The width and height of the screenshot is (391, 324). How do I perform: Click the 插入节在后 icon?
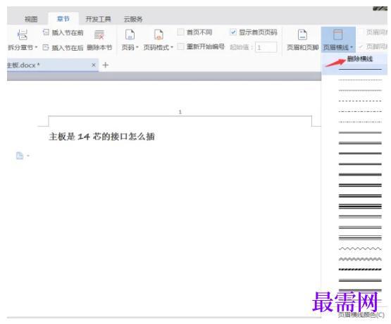(x=46, y=47)
